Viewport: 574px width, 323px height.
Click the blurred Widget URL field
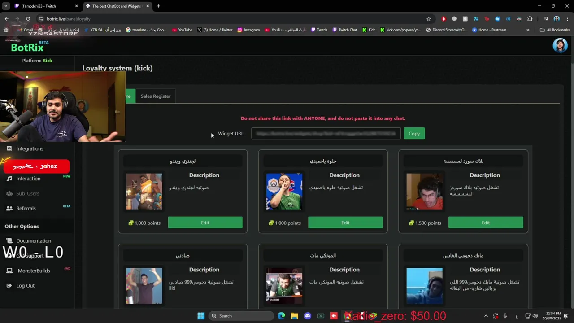(x=326, y=133)
